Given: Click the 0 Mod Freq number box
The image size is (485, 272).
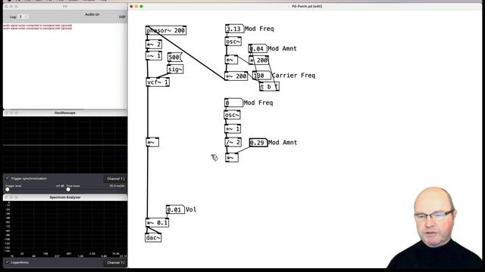Looking at the screenshot, I should click(233, 103).
